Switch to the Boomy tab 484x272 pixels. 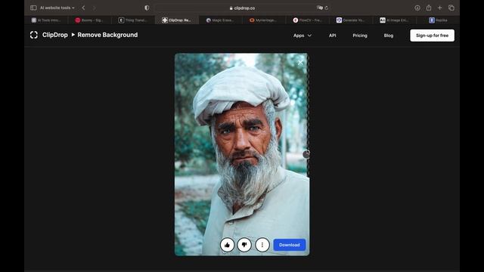pos(89,20)
